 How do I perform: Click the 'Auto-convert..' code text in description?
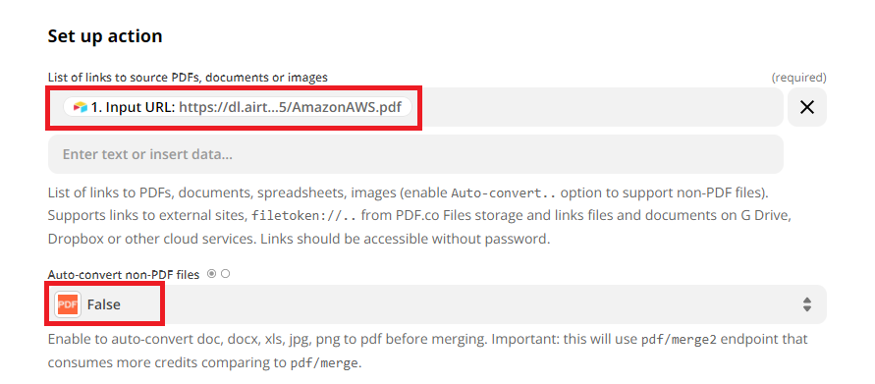click(x=503, y=193)
